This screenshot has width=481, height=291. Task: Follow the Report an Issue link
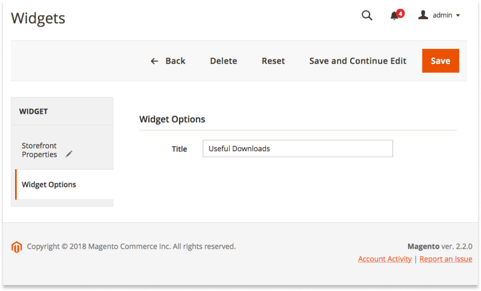tap(445, 259)
